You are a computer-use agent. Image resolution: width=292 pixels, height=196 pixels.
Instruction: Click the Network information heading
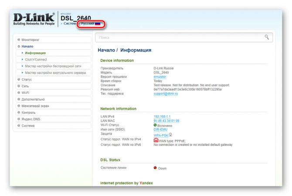[x=118, y=109]
